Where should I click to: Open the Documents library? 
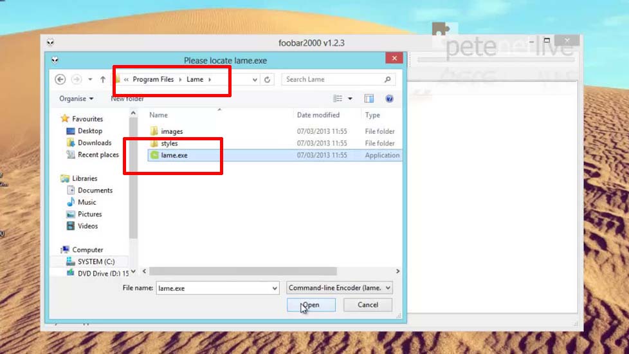(x=95, y=191)
